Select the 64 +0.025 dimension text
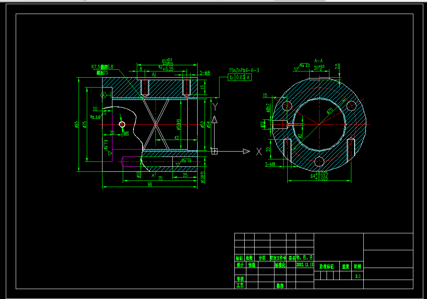The height and width of the screenshot is (299, 427). coord(319,176)
